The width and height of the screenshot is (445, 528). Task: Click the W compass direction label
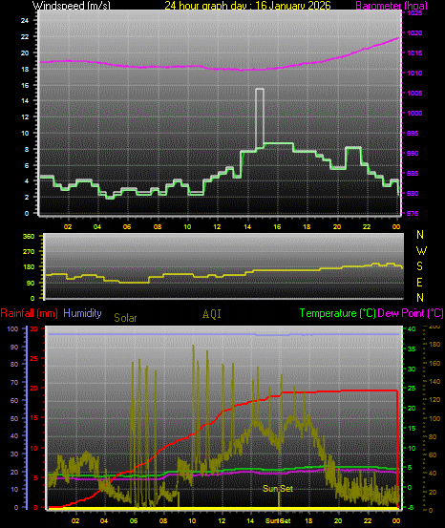[421, 251]
